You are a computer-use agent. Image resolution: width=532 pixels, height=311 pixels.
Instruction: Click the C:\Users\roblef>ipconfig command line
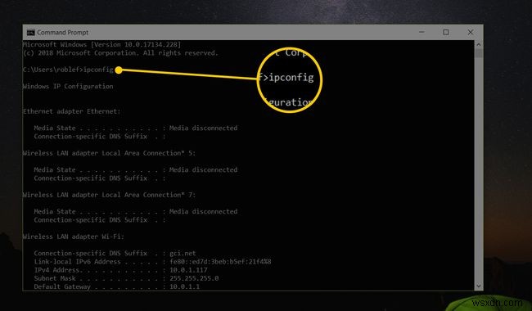(x=68, y=70)
